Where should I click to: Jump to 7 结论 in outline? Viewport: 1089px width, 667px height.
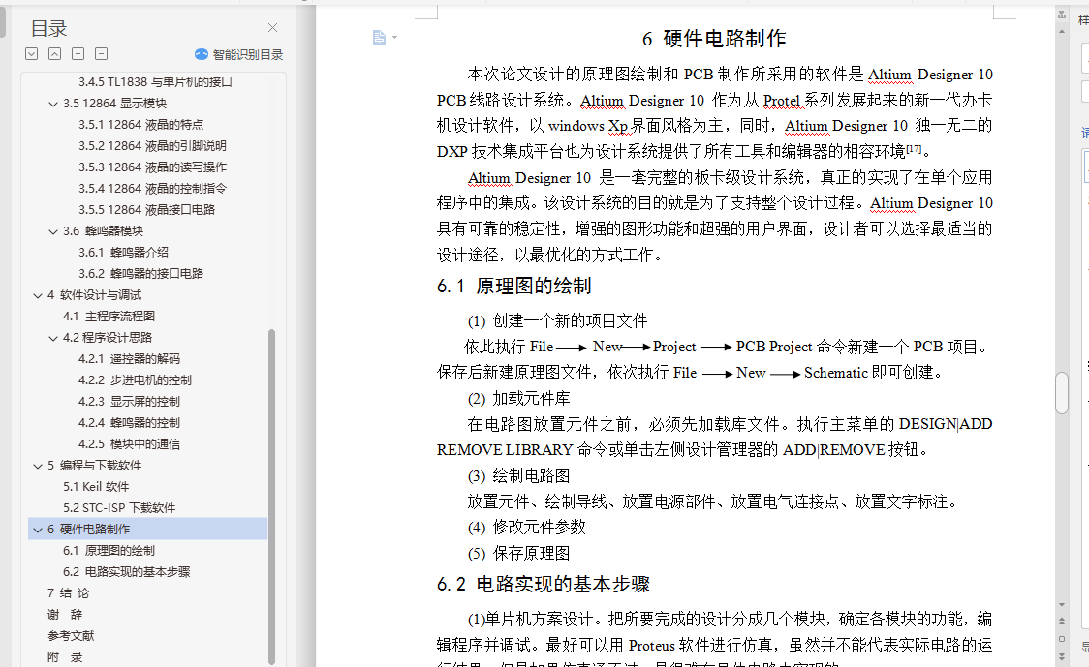(68, 593)
